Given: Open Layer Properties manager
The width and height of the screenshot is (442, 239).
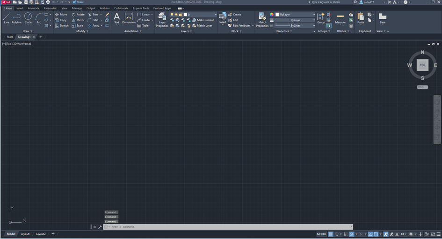Looking at the screenshot, I should coord(162,20).
